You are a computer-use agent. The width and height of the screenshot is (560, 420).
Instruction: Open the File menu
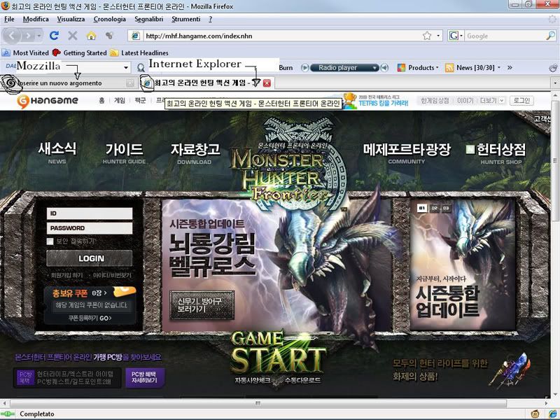click(9, 20)
